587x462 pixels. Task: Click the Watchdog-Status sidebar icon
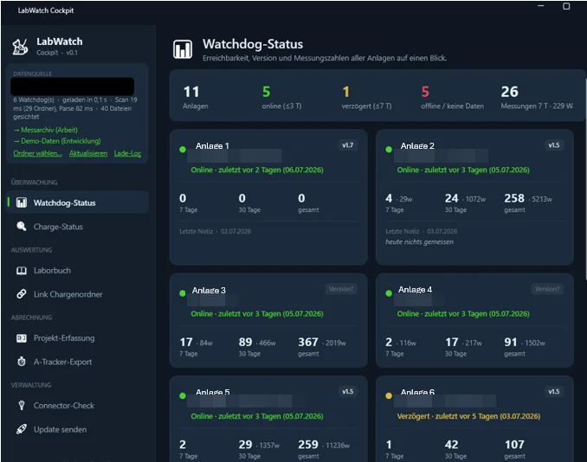22,202
